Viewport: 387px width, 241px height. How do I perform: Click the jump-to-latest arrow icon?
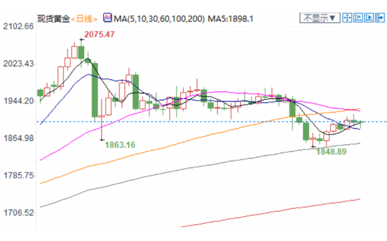point(380,17)
